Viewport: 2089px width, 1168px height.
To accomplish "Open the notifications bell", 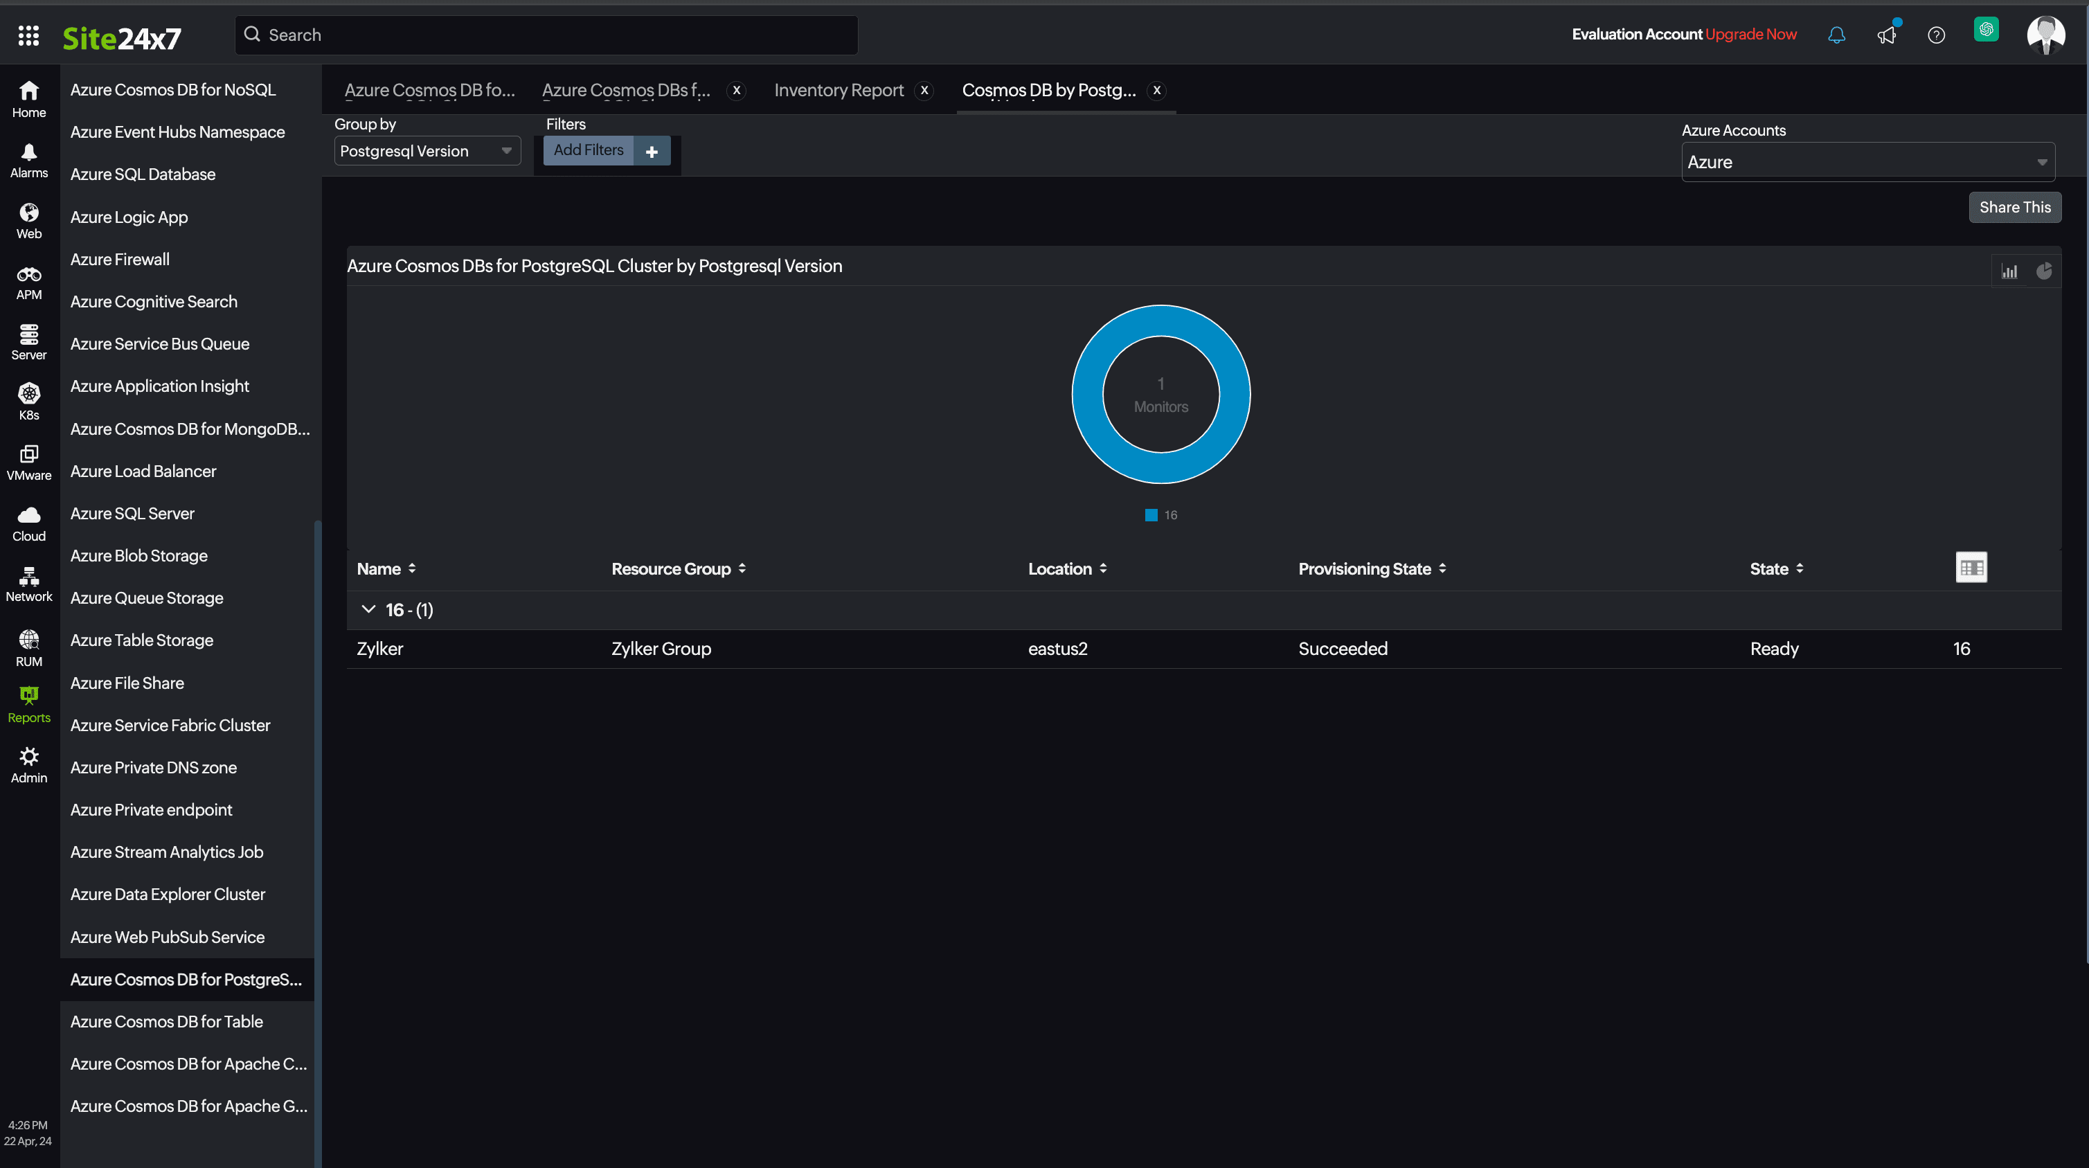I will (x=1836, y=35).
